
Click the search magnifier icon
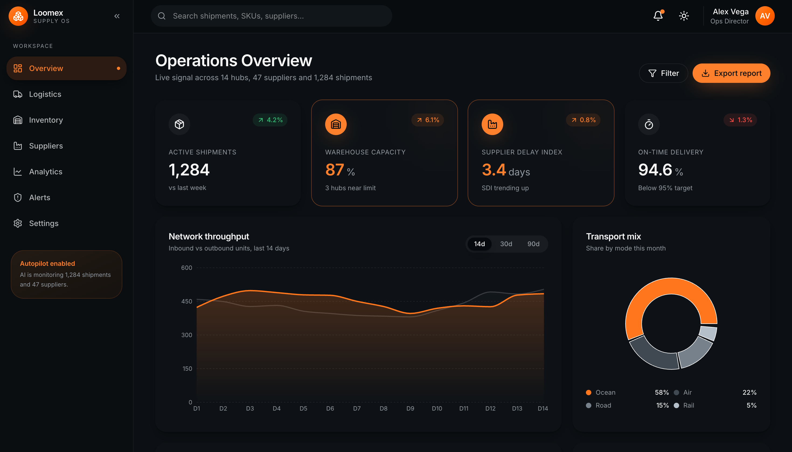pos(162,16)
